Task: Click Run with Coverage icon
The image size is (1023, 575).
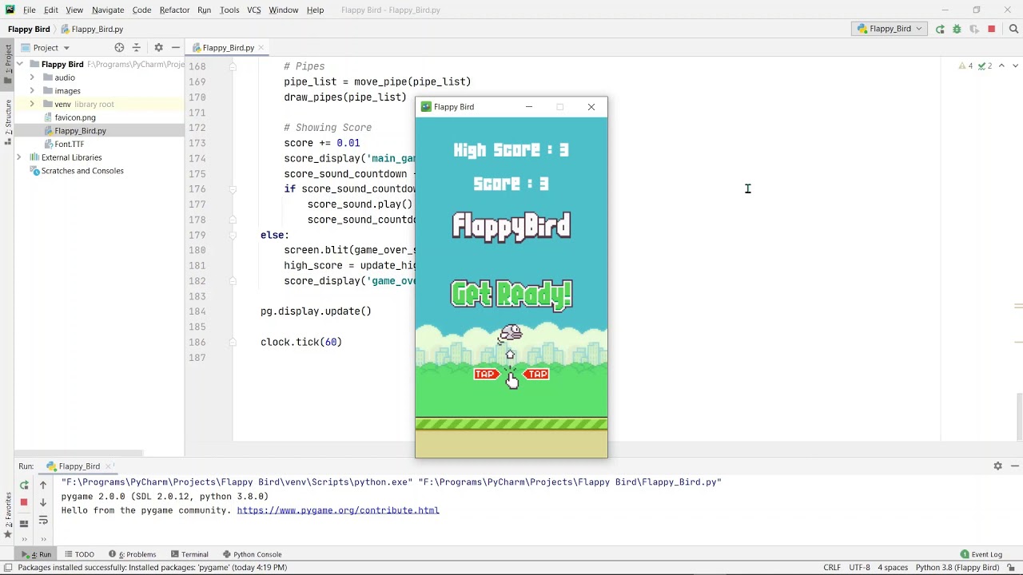Action: point(973,29)
